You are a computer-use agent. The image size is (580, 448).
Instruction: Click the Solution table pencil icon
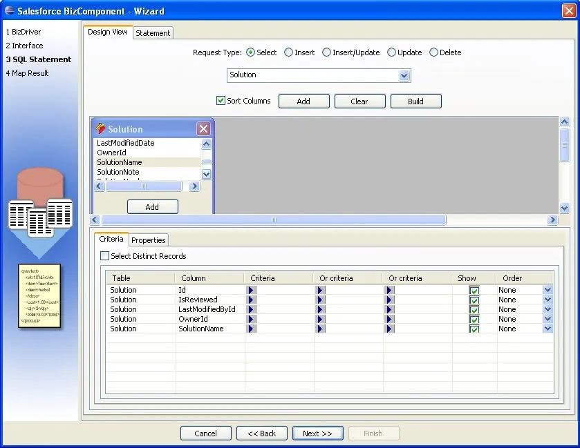(x=100, y=128)
